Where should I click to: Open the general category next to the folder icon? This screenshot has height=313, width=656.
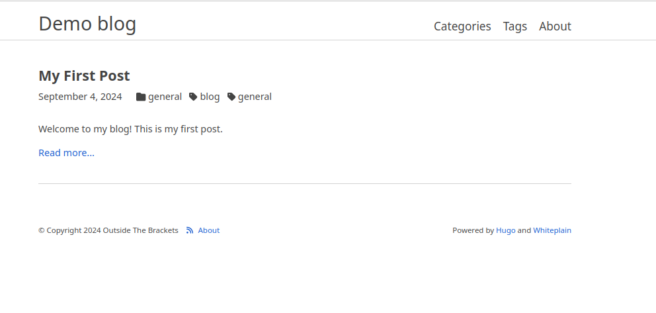pyautogui.click(x=165, y=97)
